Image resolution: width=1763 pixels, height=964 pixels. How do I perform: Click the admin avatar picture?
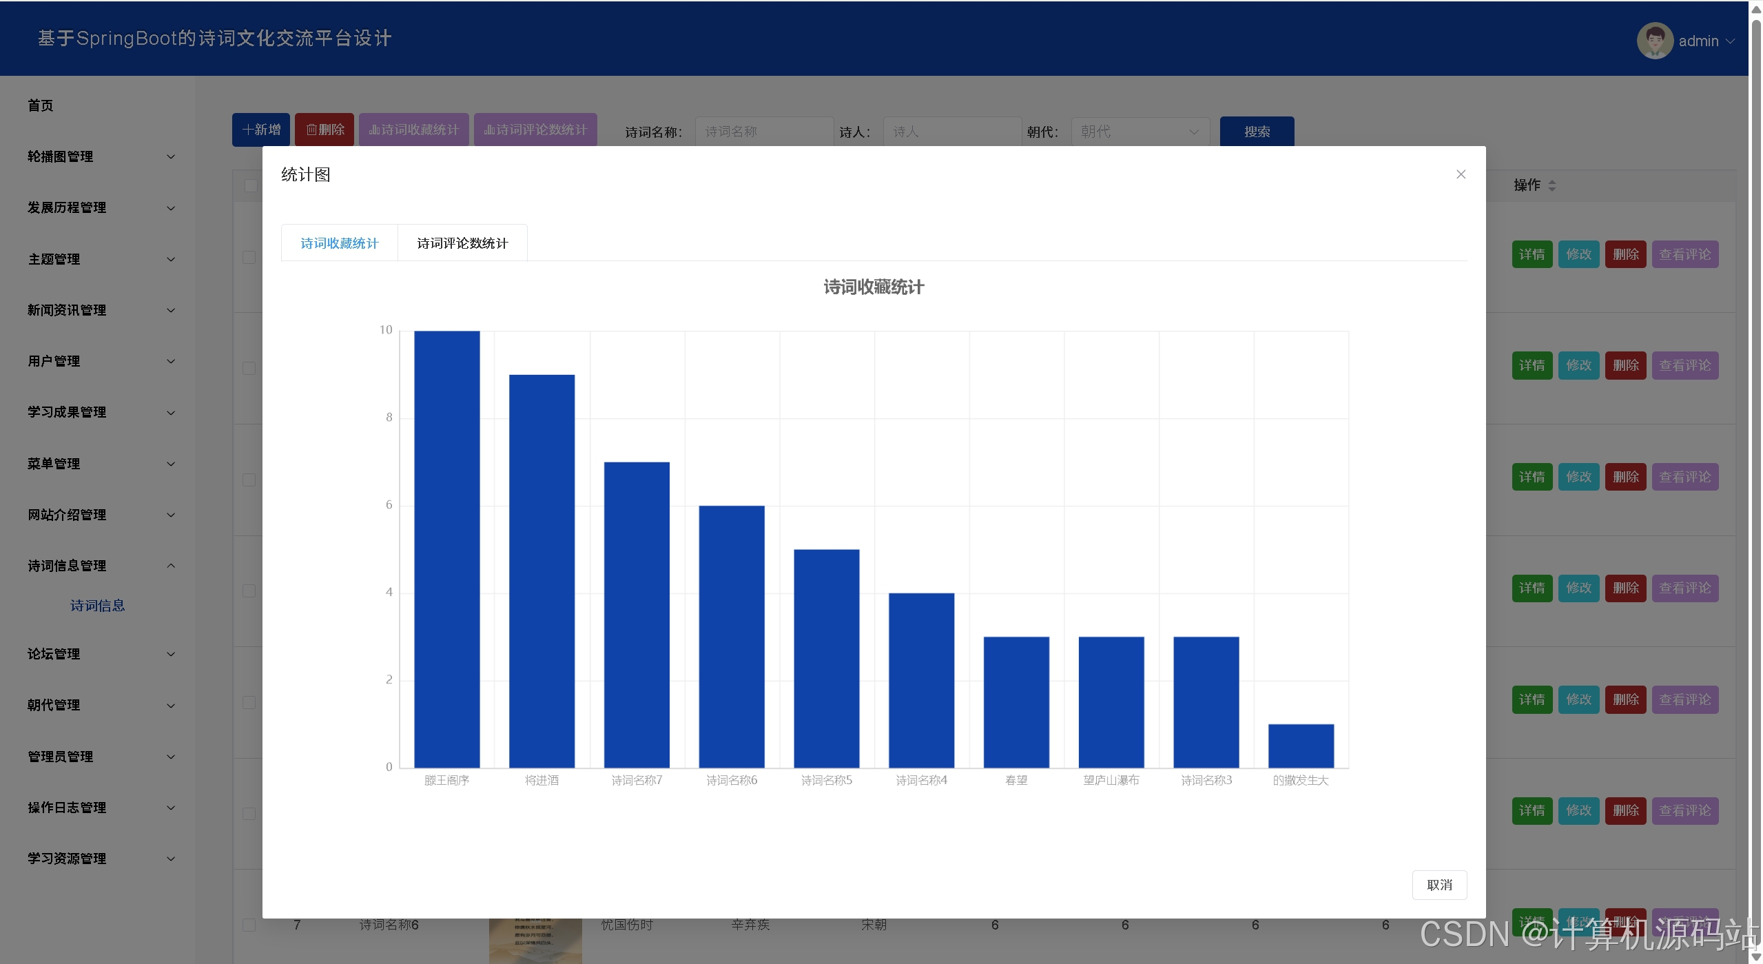[x=1655, y=41]
